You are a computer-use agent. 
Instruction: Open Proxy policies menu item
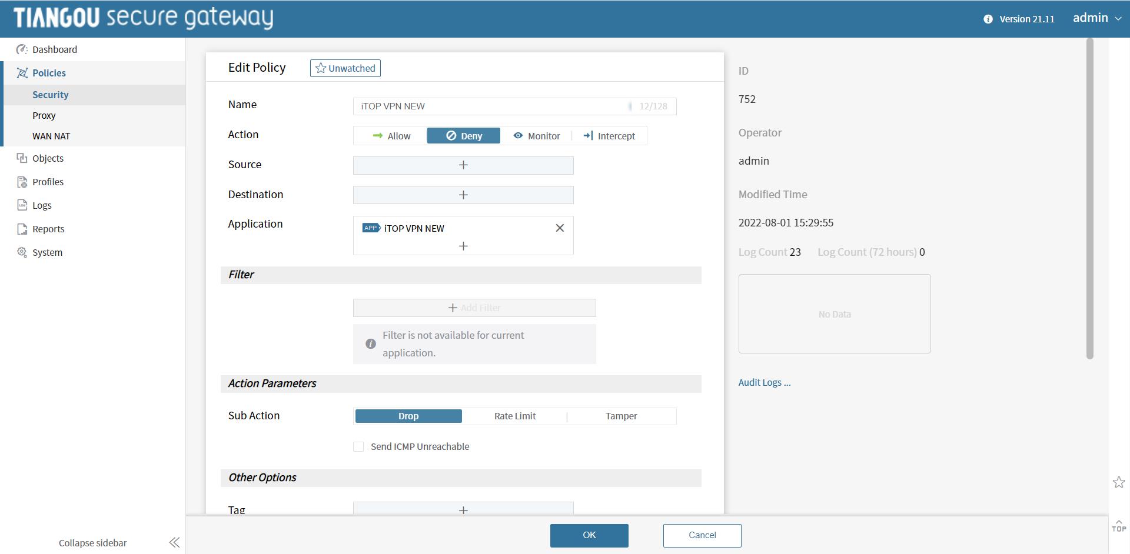point(44,115)
